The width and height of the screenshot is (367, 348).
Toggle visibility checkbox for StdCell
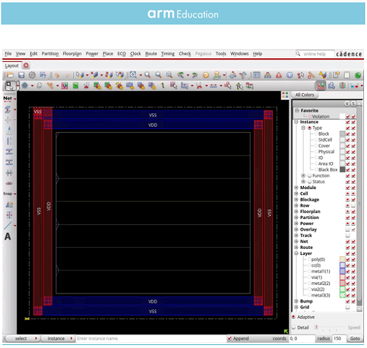[347, 140]
